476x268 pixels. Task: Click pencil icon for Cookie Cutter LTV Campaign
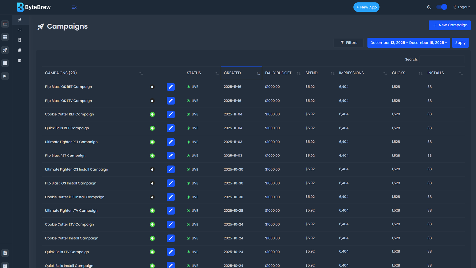pos(171,224)
